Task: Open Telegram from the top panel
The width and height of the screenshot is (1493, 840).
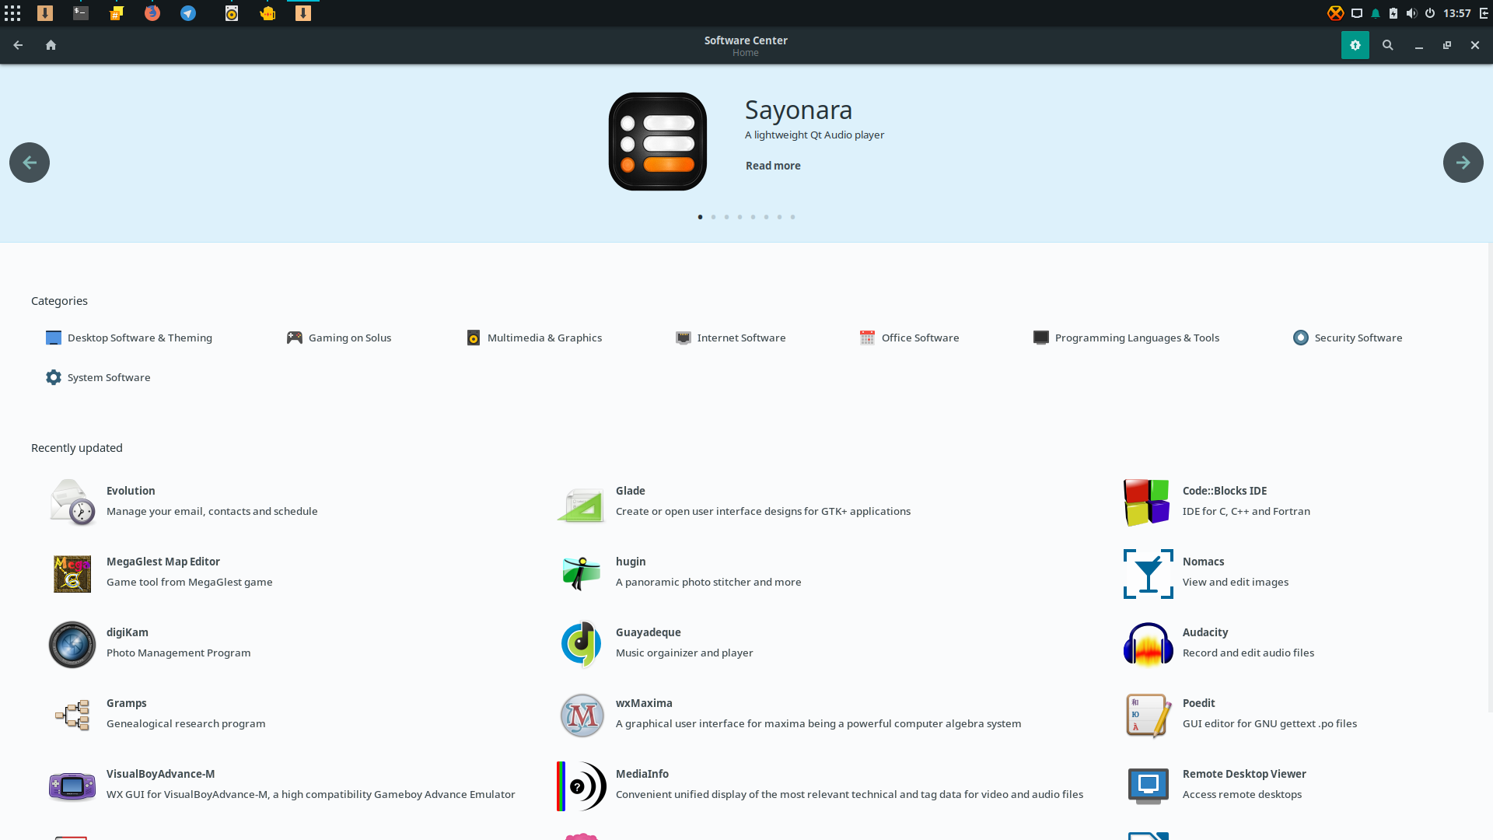Action: pyautogui.click(x=188, y=13)
